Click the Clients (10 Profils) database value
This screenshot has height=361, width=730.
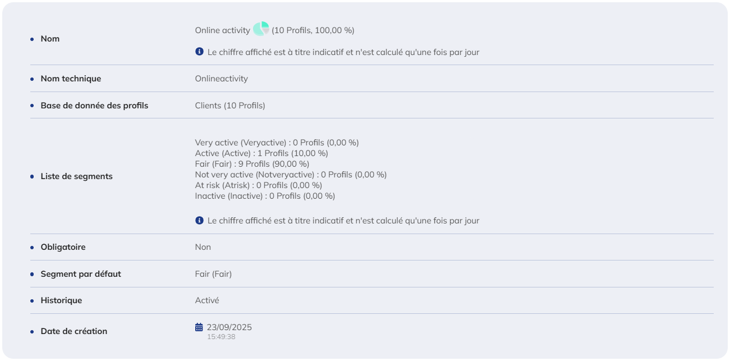click(230, 106)
